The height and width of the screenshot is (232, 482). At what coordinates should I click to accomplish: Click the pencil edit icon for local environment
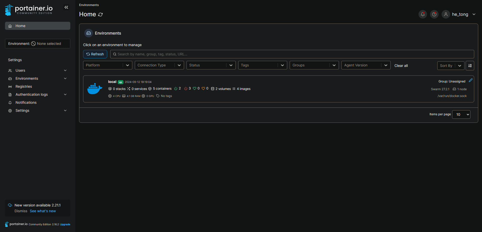click(x=470, y=80)
